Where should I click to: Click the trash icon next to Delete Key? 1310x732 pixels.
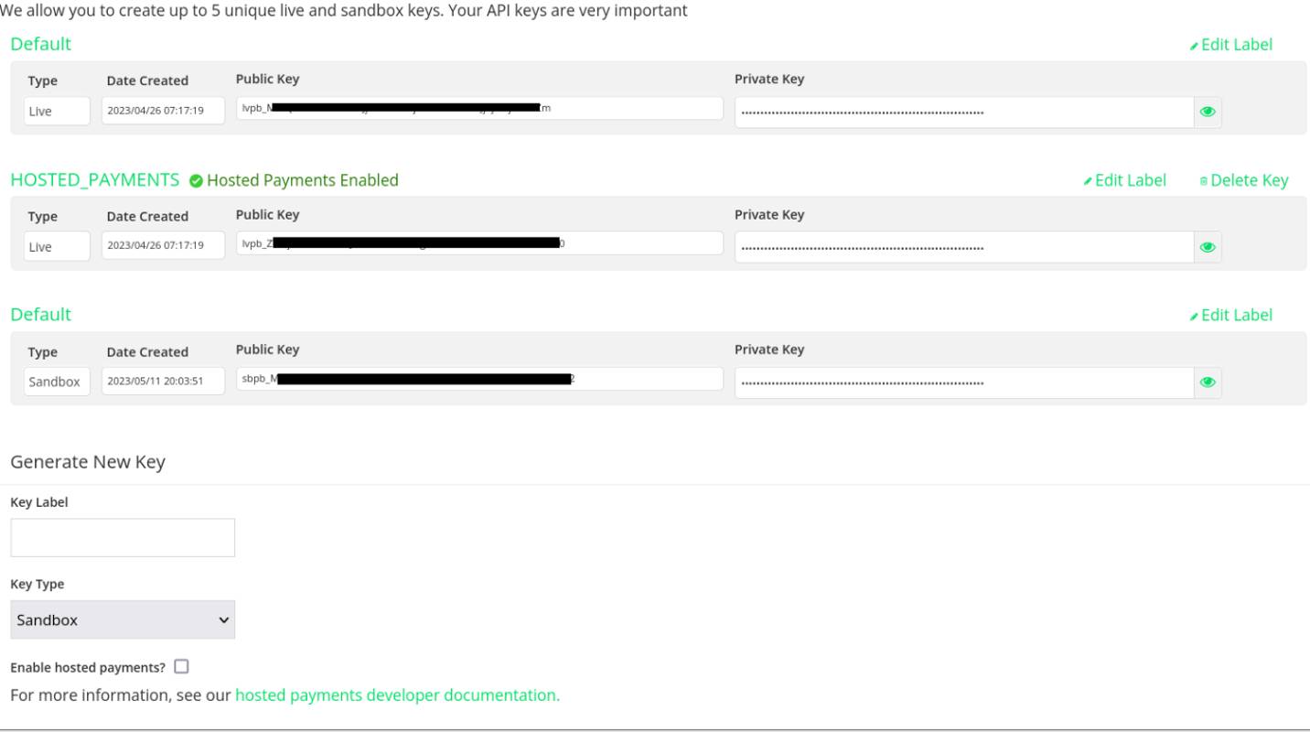point(1204,181)
